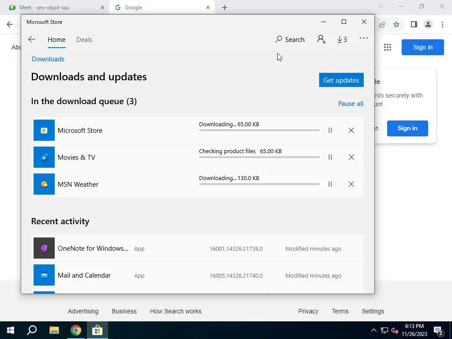The width and height of the screenshot is (452, 339).
Task: Open the Chrome profile avatar
Action: coord(428,24)
